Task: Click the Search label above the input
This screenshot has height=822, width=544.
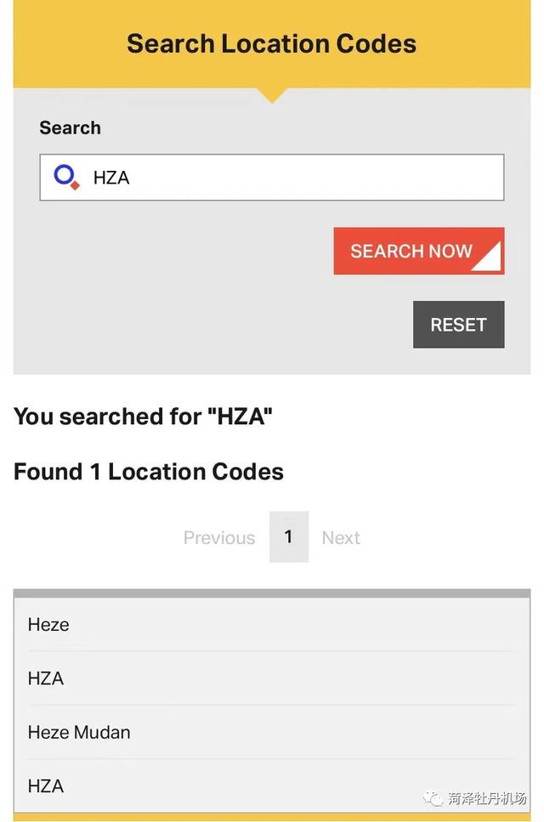Action: (x=71, y=128)
